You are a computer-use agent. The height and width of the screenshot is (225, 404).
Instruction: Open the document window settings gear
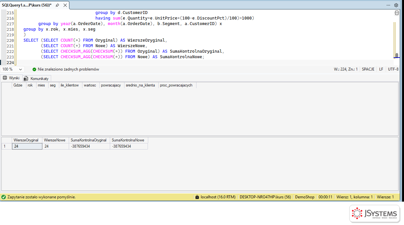[x=396, y=5]
